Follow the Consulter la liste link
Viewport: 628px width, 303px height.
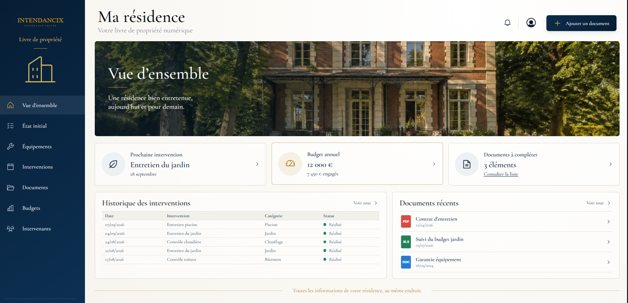coord(501,174)
